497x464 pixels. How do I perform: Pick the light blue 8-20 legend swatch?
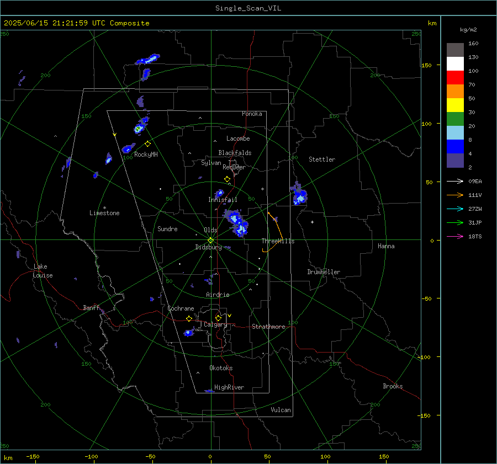tap(455, 133)
